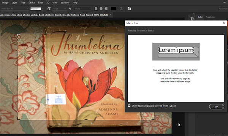Click the anti-aliasing icon

click(70, 9)
